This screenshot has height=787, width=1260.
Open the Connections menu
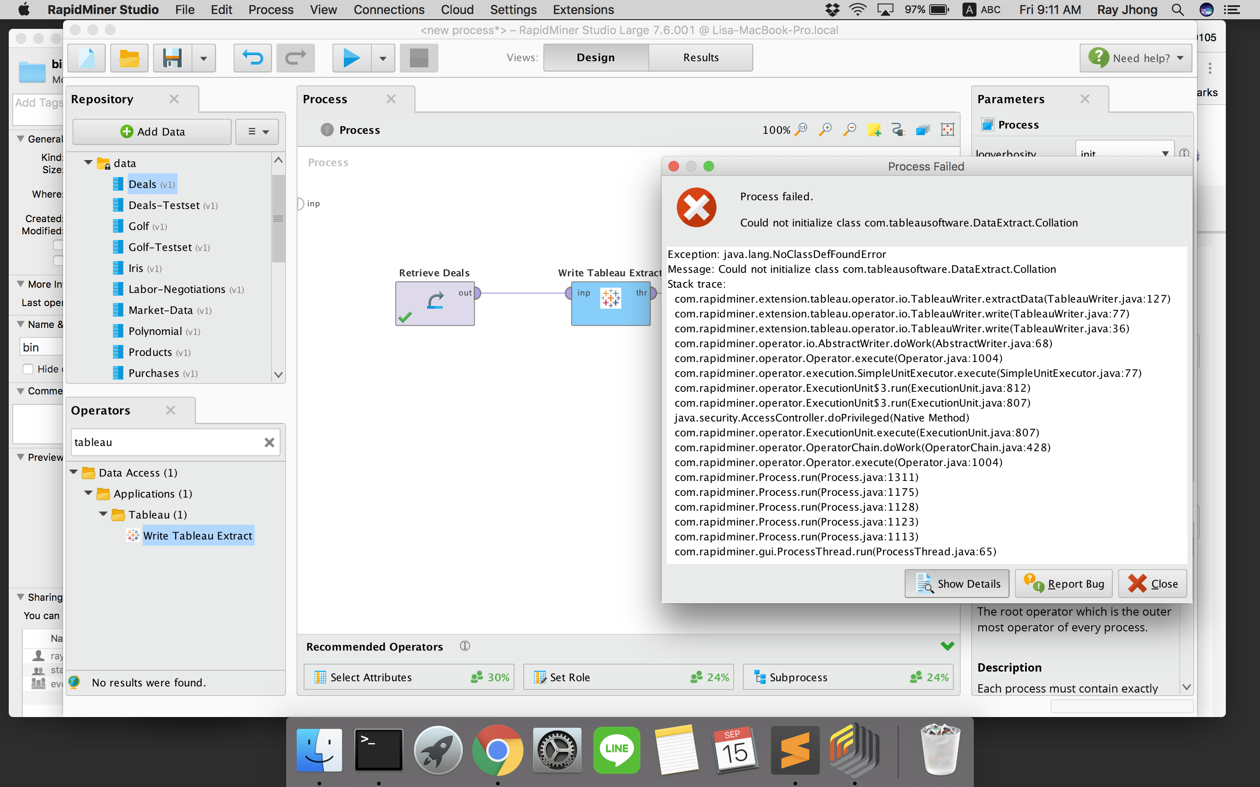[x=389, y=9]
